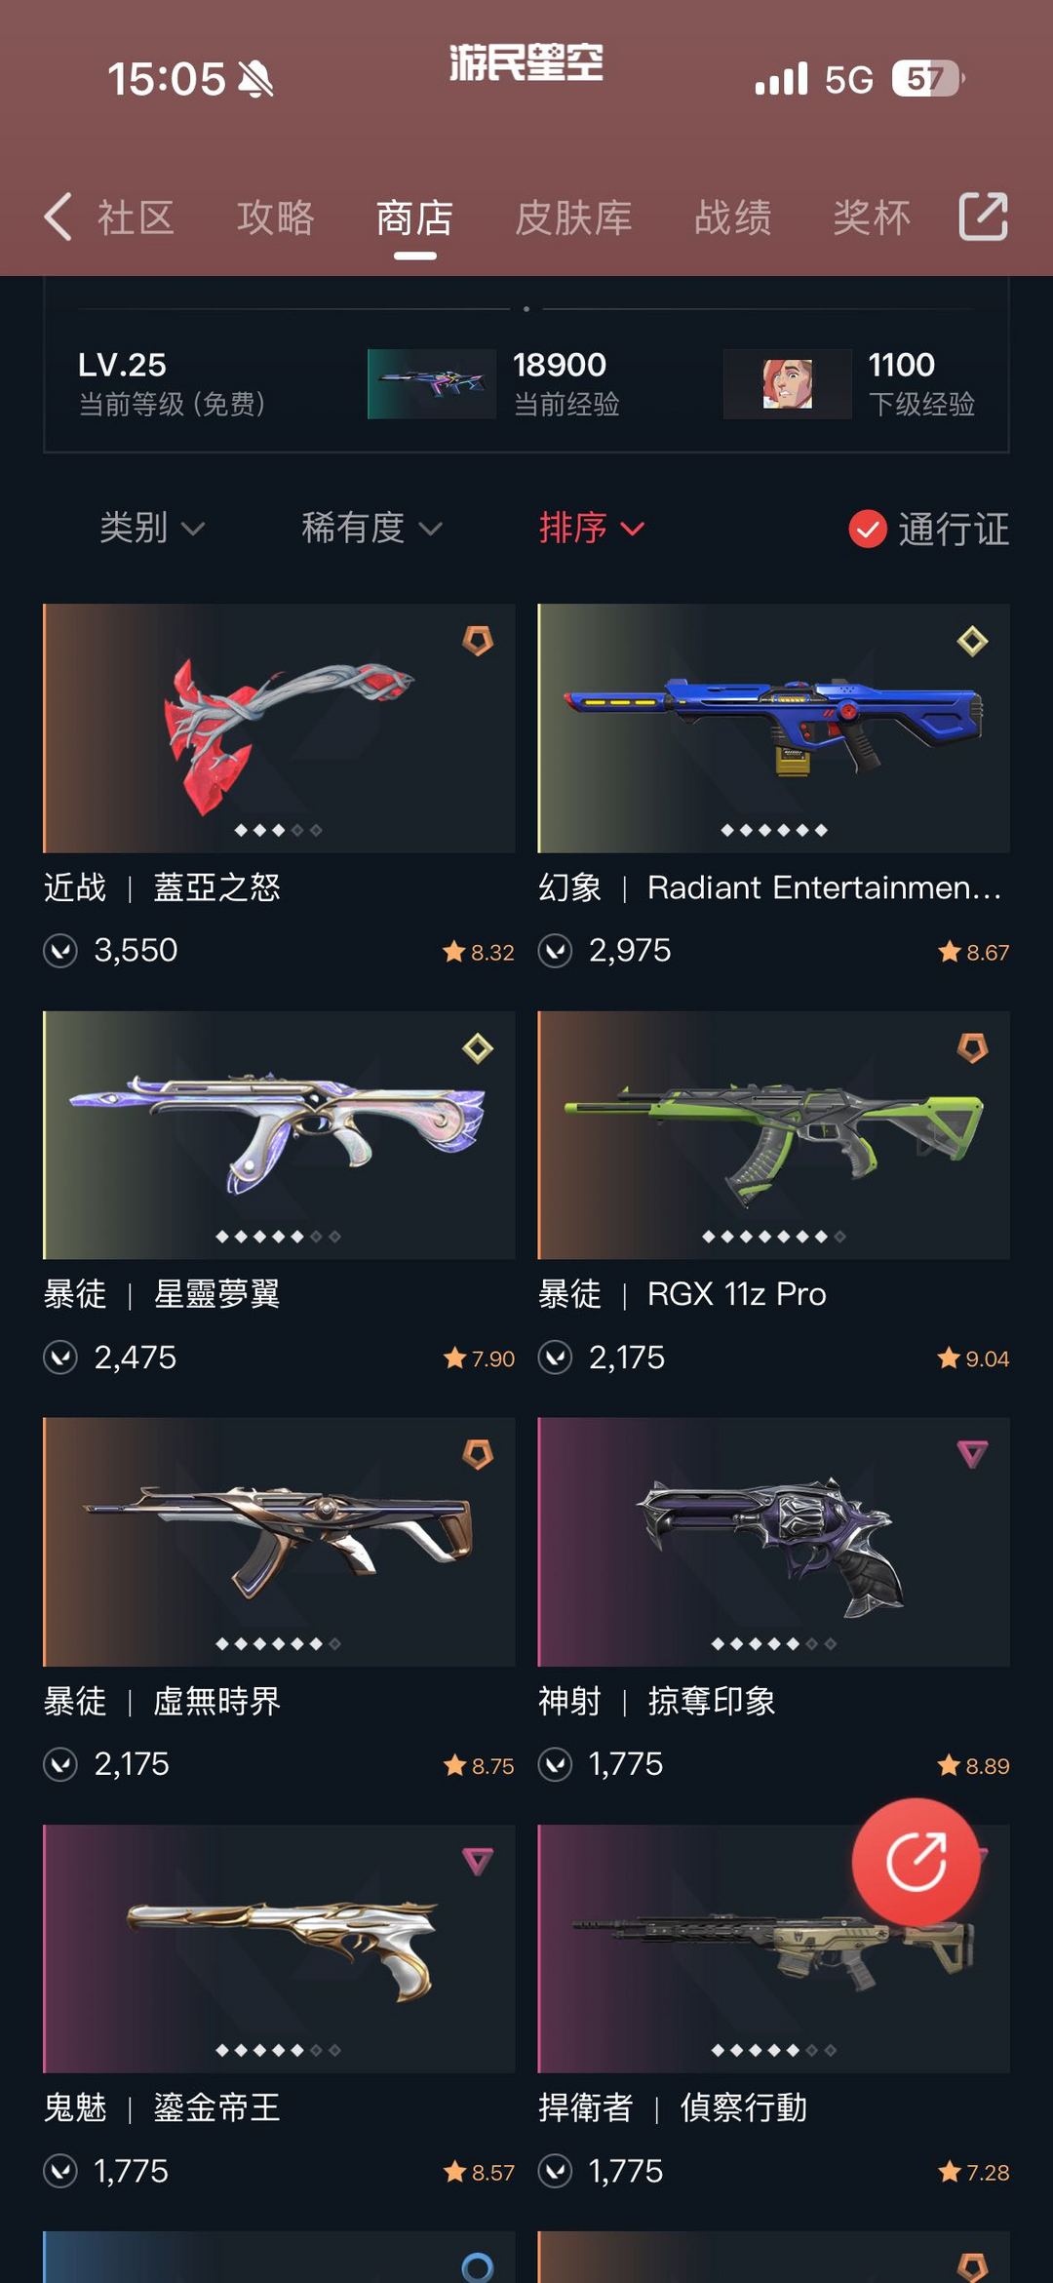This screenshot has height=2283, width=1053.
Task: Open the 虛無時界 Vandal skin image
Action: pos(279,1541)
